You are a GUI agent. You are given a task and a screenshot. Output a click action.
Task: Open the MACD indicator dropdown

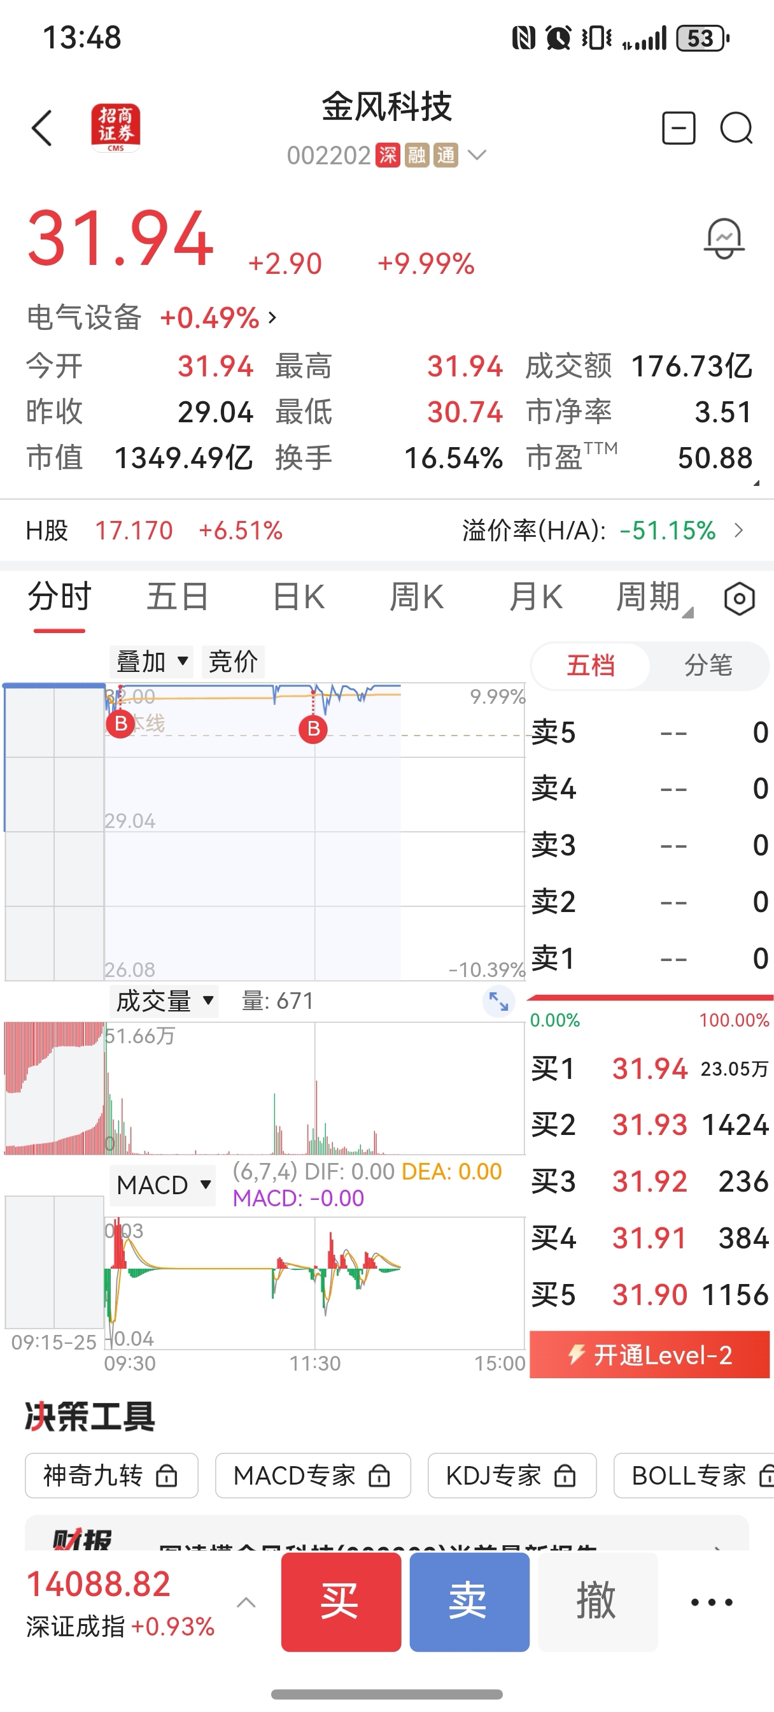163,1185
